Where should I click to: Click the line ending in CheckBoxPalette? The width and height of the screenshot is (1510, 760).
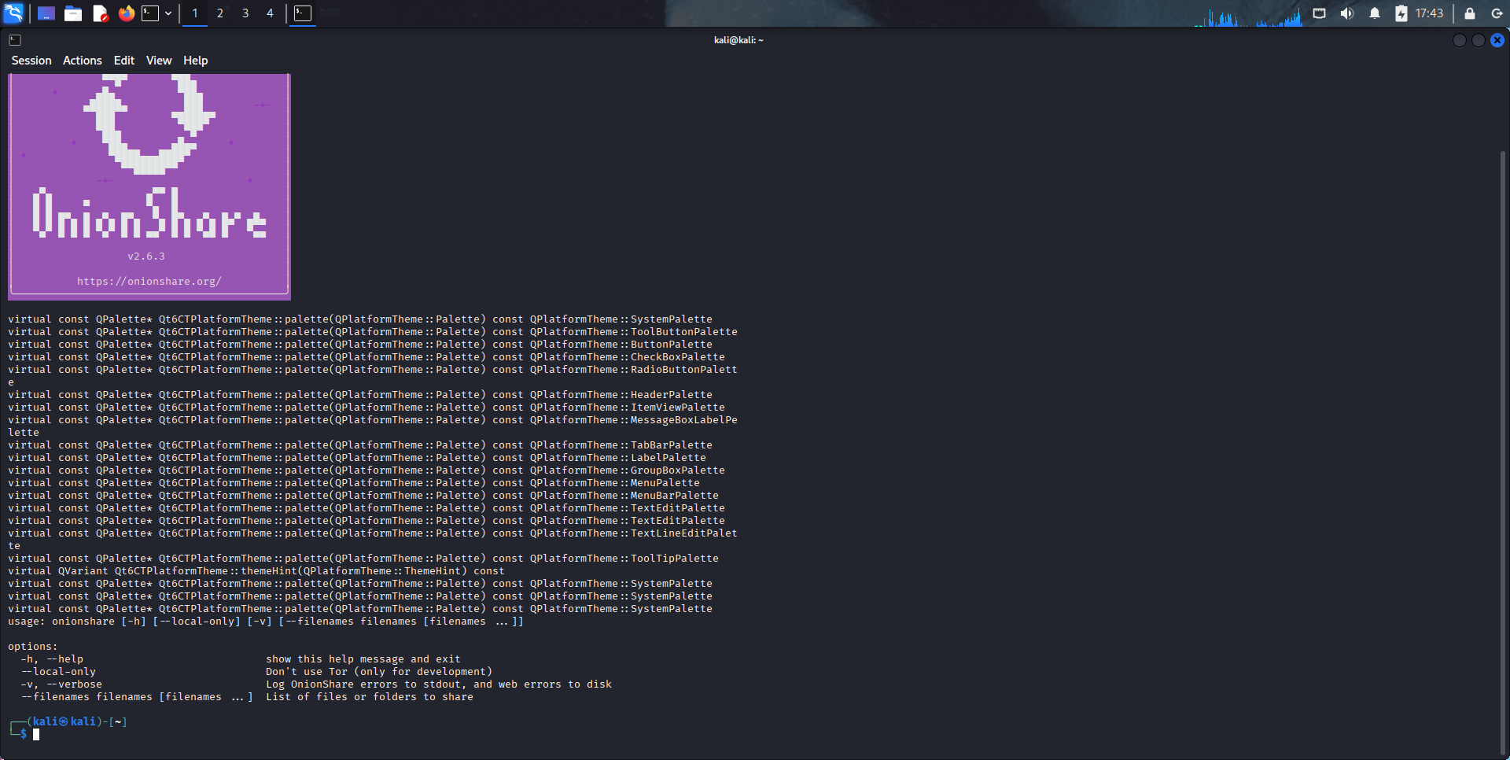tap(366, 357)
